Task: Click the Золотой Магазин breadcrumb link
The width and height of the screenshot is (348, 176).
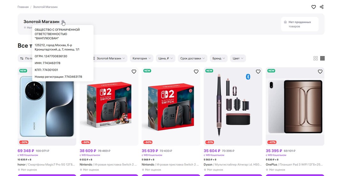Action: point(45,7)
